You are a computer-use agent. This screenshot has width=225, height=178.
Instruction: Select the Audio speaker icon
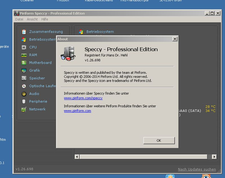coord(24,94)
